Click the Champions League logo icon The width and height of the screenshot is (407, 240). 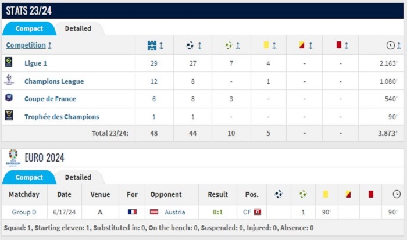coord(9,80)
